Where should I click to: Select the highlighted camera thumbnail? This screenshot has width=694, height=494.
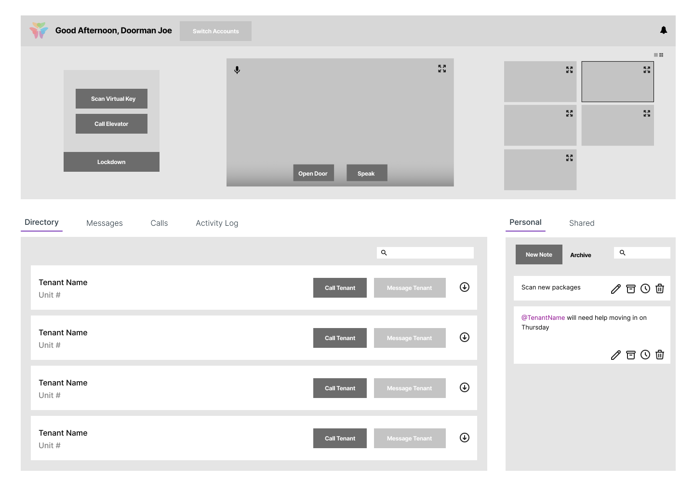click(x=617, y=82)
